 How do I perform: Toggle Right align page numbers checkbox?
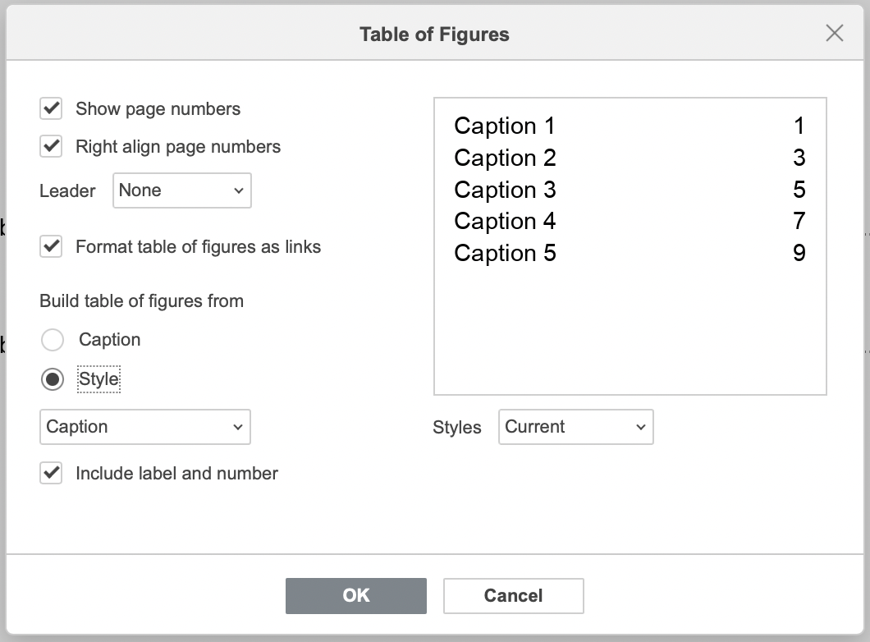[51, 146]
